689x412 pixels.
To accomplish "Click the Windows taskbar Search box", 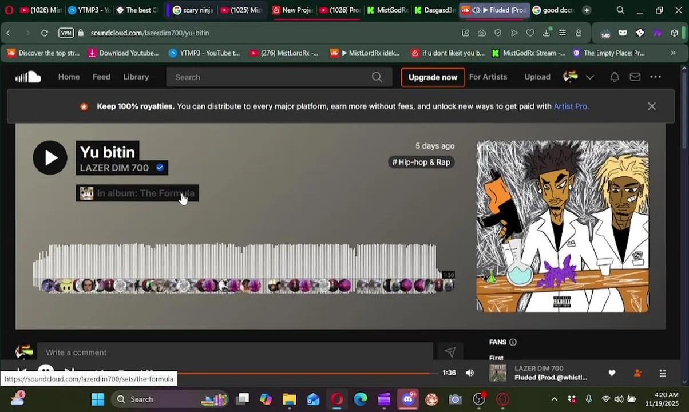I will point(169,399).
